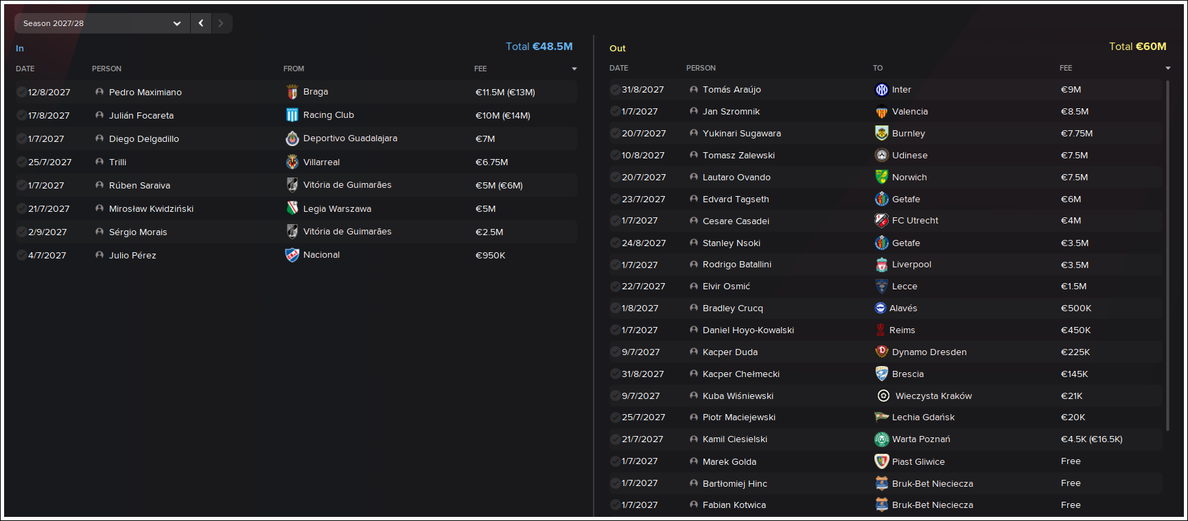Viewport: 1188px width, 521px height.
Task: Sort outgoing transfers by TO column header
Action: point(878,68)
